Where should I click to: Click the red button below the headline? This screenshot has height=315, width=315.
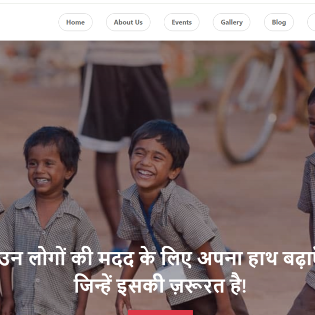(x=160, y=312)
